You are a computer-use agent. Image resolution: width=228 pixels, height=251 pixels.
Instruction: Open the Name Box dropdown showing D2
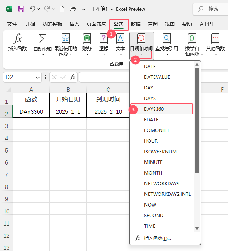(x=38, y=78)
